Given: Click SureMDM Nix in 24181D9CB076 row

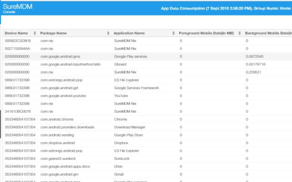Looking at the screenshot, I should tap(125, 111).
